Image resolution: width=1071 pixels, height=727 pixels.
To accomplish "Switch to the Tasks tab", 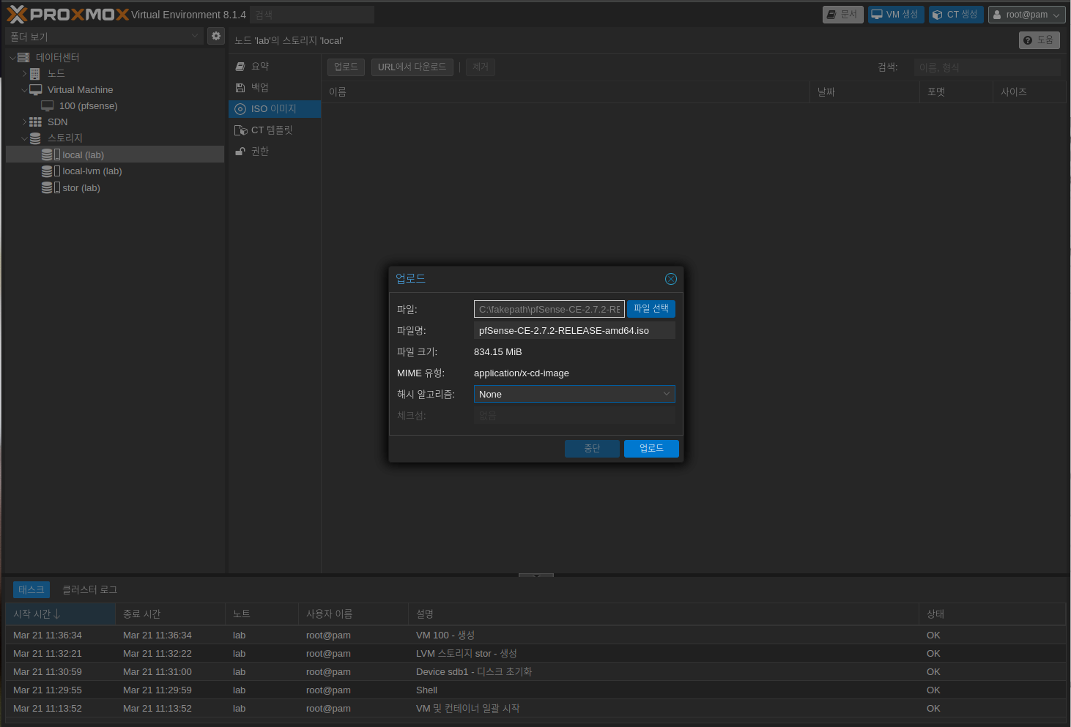I will click(31, 589).
